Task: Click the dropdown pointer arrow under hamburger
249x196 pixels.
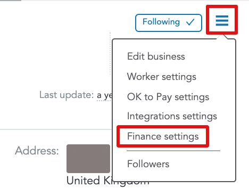Action: 222,37
